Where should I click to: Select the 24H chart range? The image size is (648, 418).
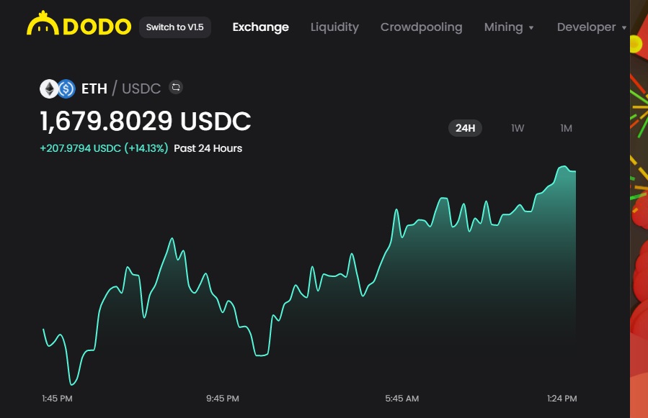point(466,128)
